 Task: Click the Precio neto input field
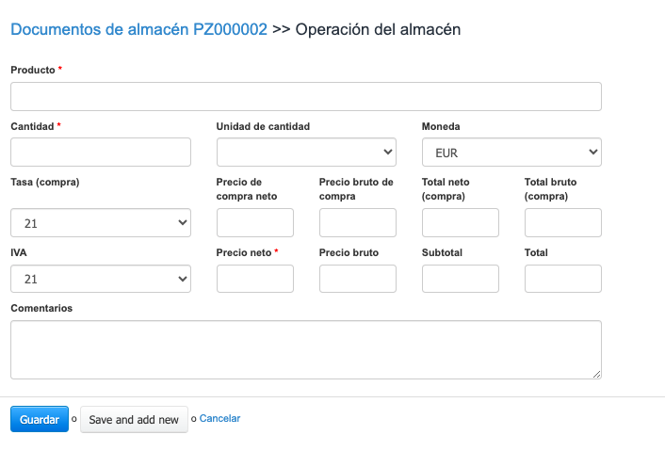pyautogui.click(x=254, y=279)
